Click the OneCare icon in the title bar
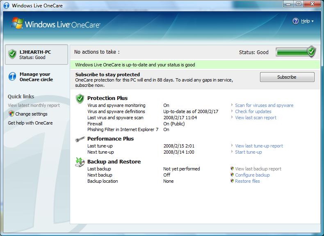 [6, 6]
